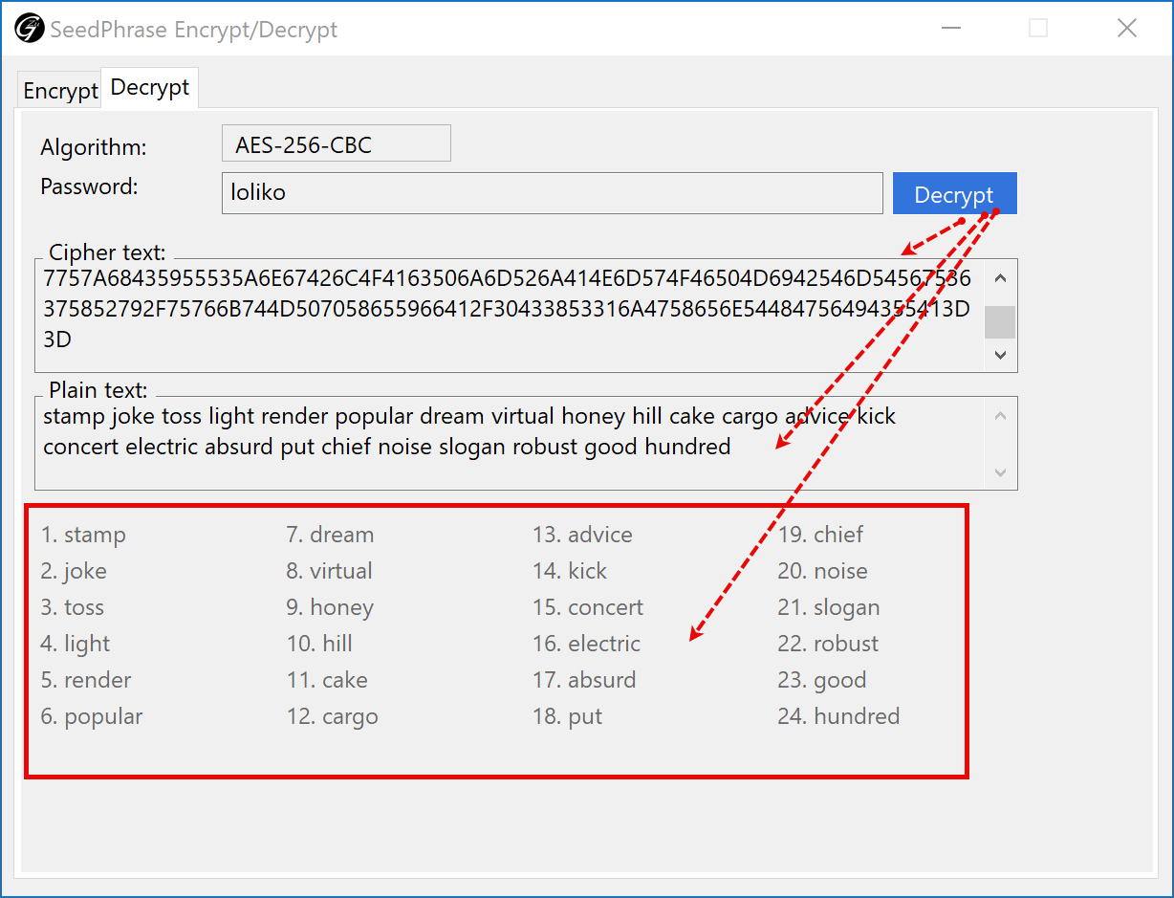1174x898 pixels.
Task: Click the AES-256-CBC algorithm field
Action: click(x=336, y=143)
